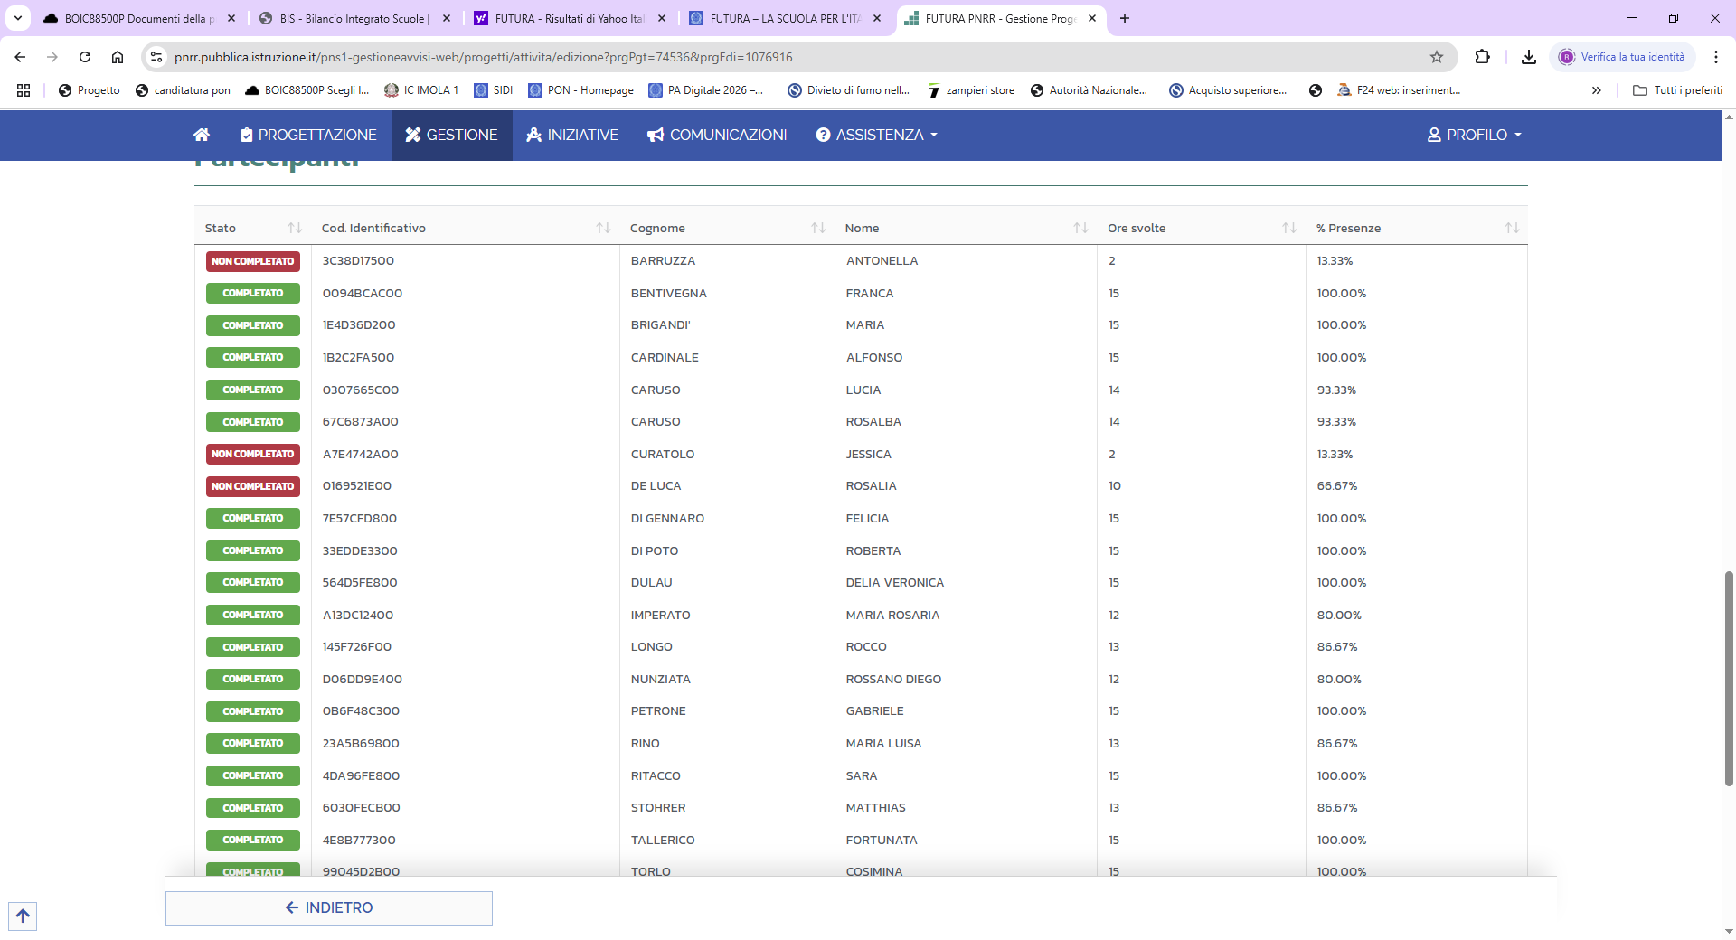Open the PROGETTAZIONE menu item

(308, 135)
